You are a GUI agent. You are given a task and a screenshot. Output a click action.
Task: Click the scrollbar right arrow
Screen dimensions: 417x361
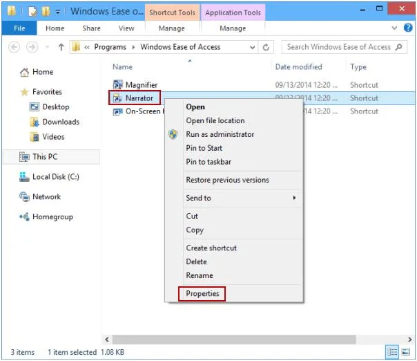[x=410, y=340]
